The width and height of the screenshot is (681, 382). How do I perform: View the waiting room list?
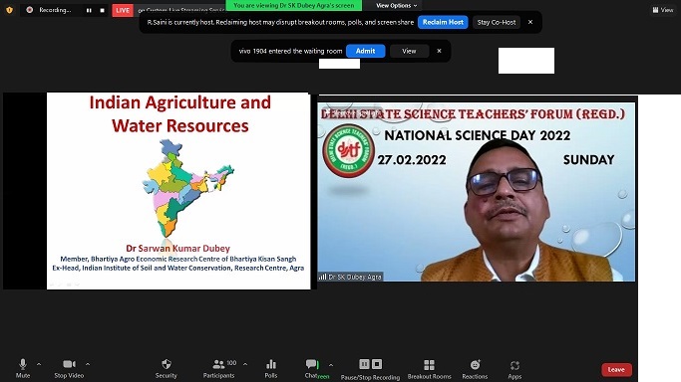tap(409, 51)
